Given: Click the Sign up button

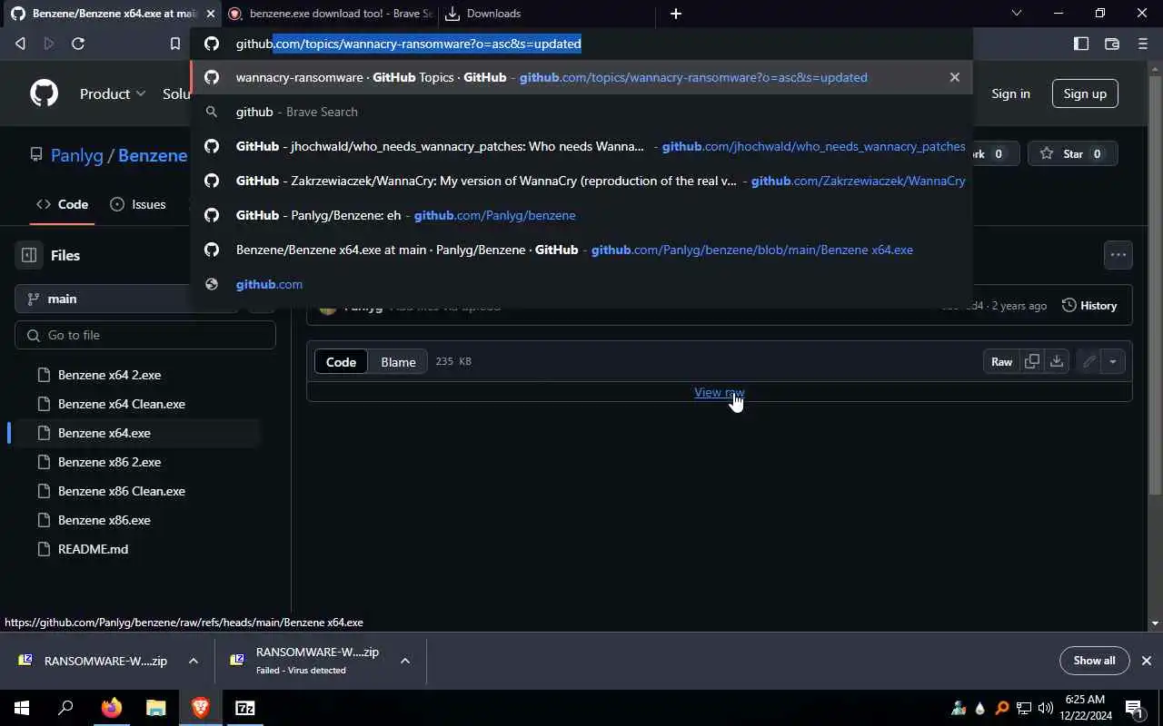Looking at the screenshot, I should [1085, 93].
